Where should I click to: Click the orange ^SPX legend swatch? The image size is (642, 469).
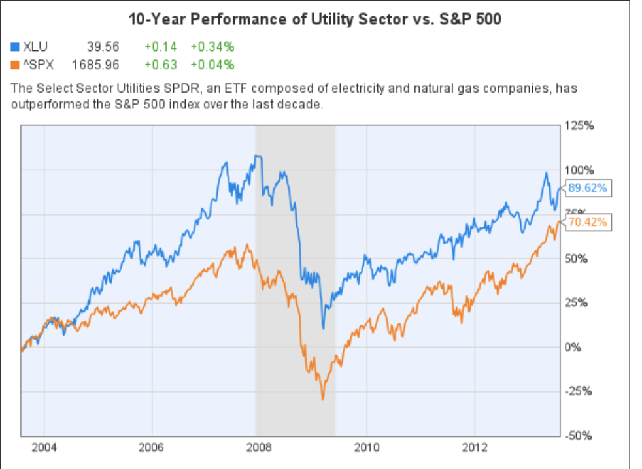[x=16, y=65]
